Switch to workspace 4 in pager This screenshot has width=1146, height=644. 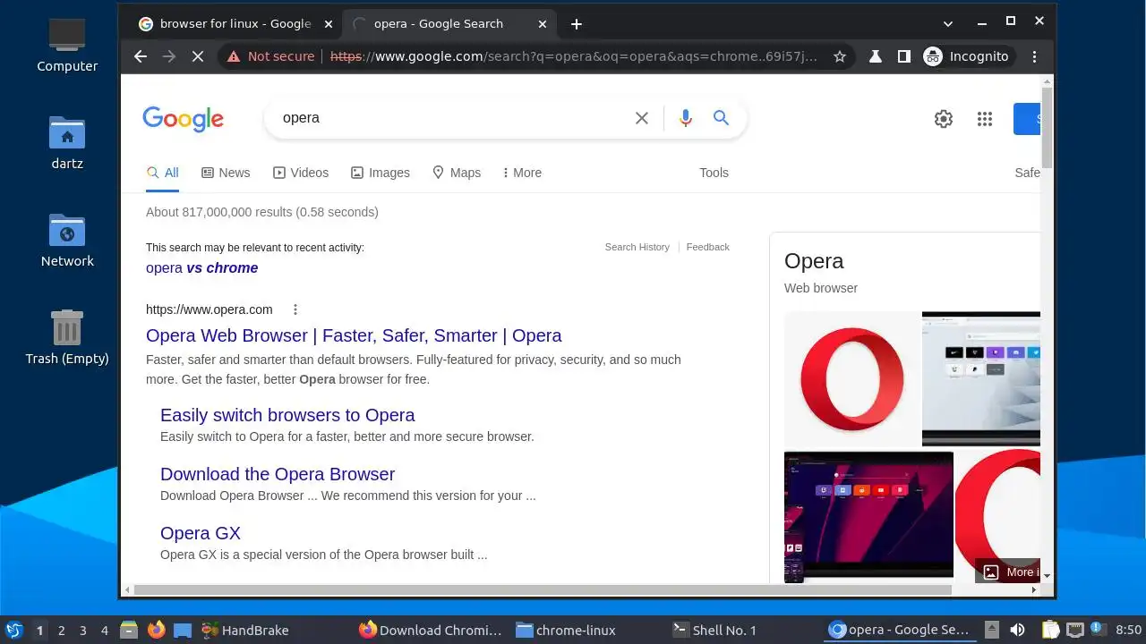coord(105,631)
